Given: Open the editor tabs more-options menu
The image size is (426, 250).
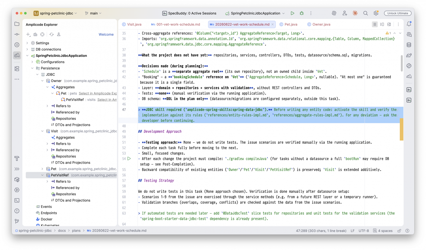Looking at the screenshot, I should tap(398, 24).
